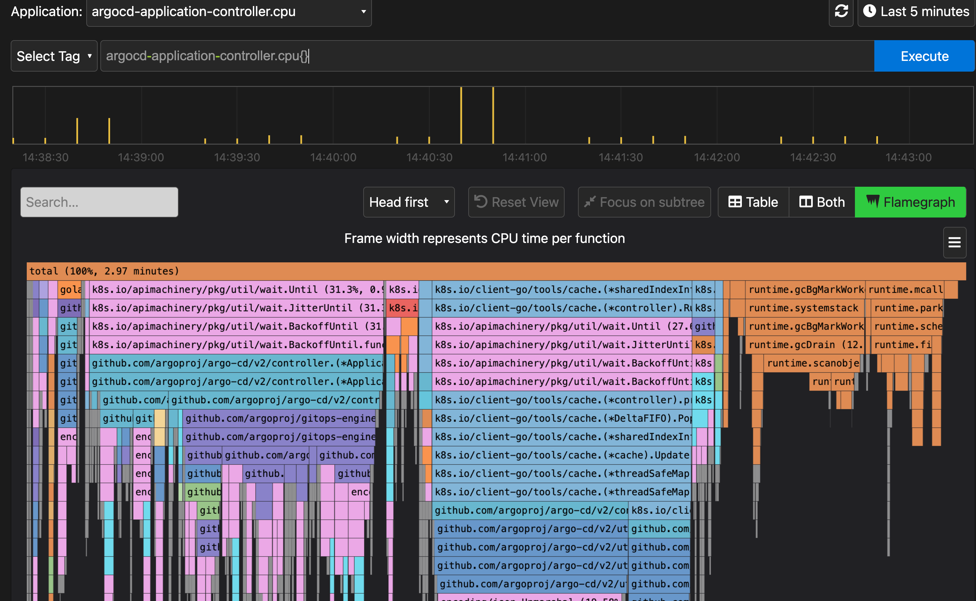Switch to the Both view tab
This screenshot has height=601, width=976.
821,202
